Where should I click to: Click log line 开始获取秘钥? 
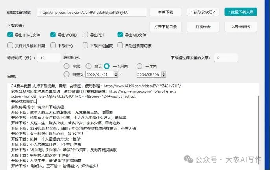24,102
